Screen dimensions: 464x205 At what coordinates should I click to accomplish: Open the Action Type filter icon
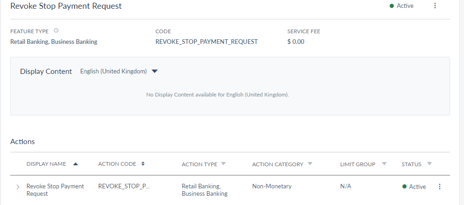[223, 164]
